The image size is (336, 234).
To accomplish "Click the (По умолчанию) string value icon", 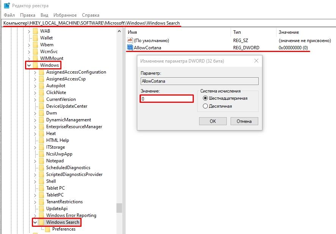I will (130, 40).
